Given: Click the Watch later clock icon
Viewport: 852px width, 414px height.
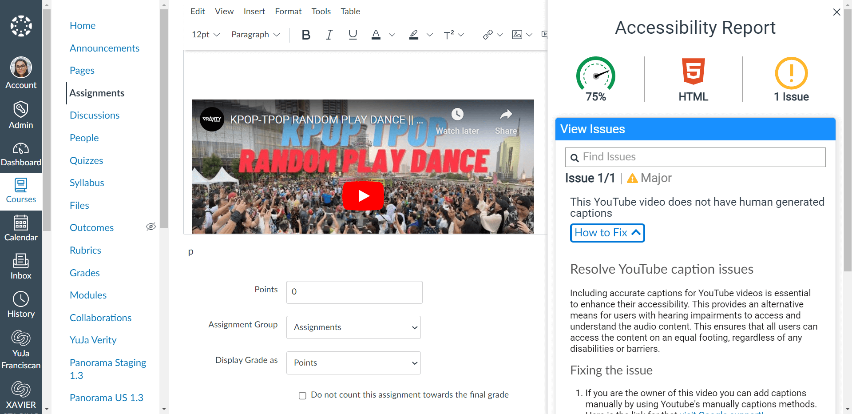Looking at the screenshot, I should coord(457,115).
